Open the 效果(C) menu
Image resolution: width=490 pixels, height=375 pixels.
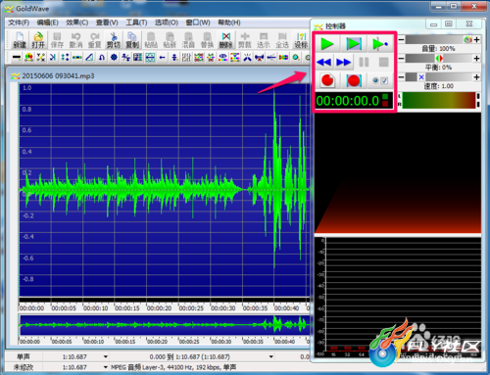pyautogui.click(x=77, y=23)
